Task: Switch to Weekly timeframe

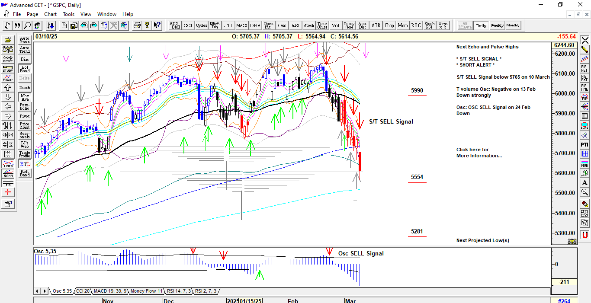Action: tap(497, 26)
